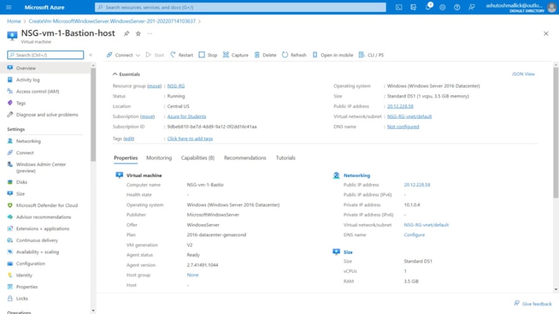Open JSON View
This screenshot has width=559, height=314.
523,74
